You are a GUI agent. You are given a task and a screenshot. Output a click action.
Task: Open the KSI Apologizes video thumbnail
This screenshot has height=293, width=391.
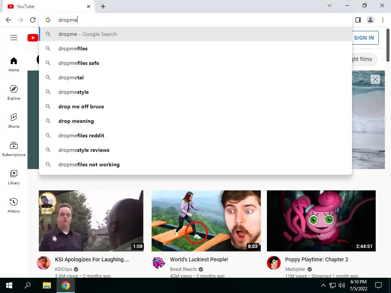pyautogui.click(x=91, y=221)
